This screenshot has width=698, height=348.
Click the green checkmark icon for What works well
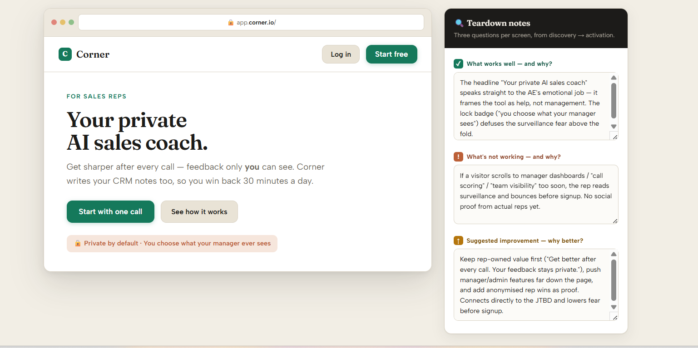(x=458, y=64)
